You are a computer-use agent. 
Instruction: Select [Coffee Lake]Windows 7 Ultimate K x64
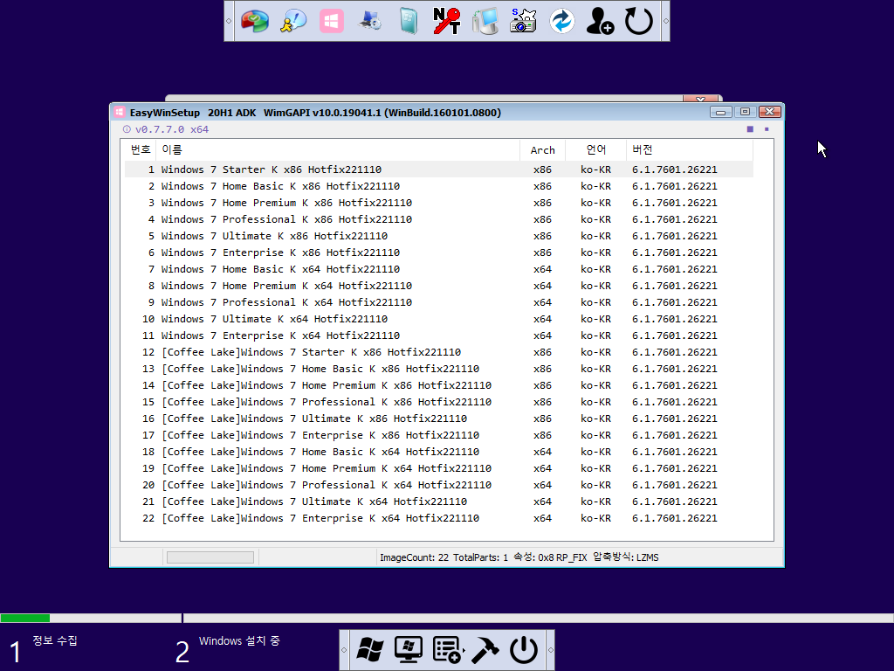click(x=439, y=501)
